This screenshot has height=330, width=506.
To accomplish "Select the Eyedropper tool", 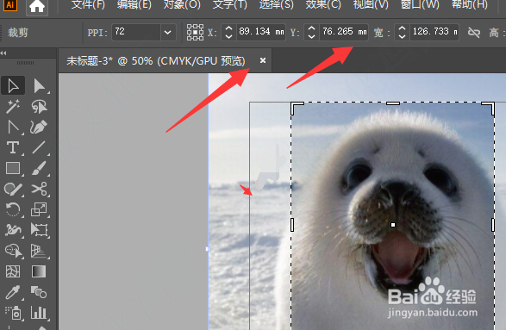I will point(13,292).
